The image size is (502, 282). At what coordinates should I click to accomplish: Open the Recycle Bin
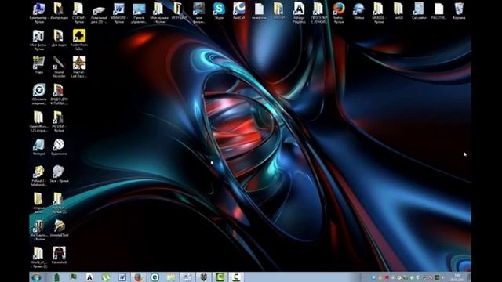click(459, 11)
